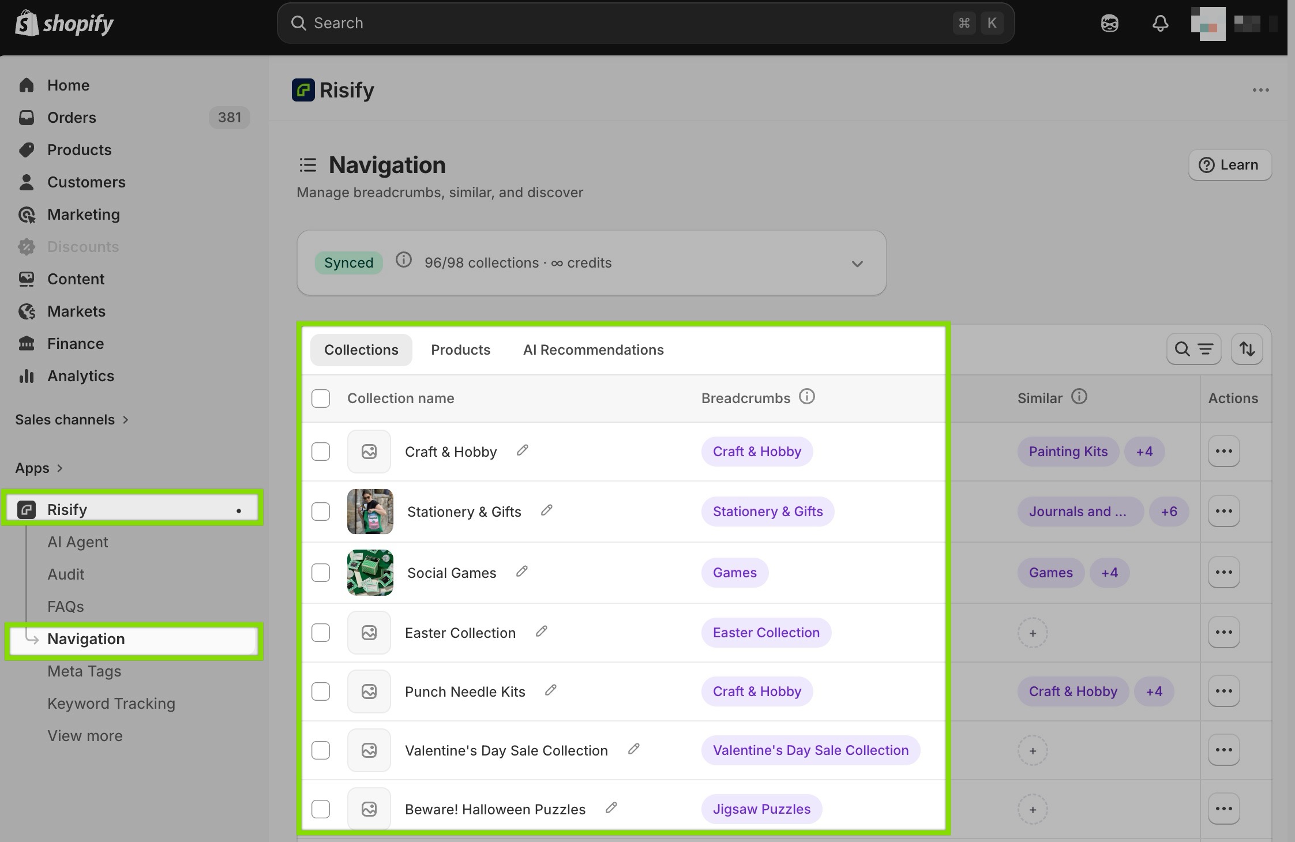Viewport: 1295px width, 842px height.
Task: Show +6 more similar for Stationery & Gifts
Action: click(1169, 512)
